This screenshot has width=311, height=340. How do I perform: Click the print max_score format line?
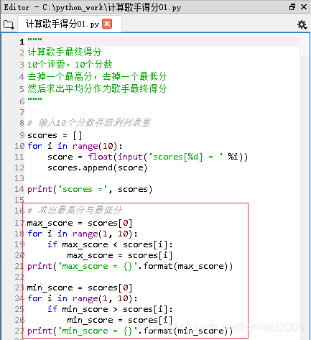(x=130, y=266)
